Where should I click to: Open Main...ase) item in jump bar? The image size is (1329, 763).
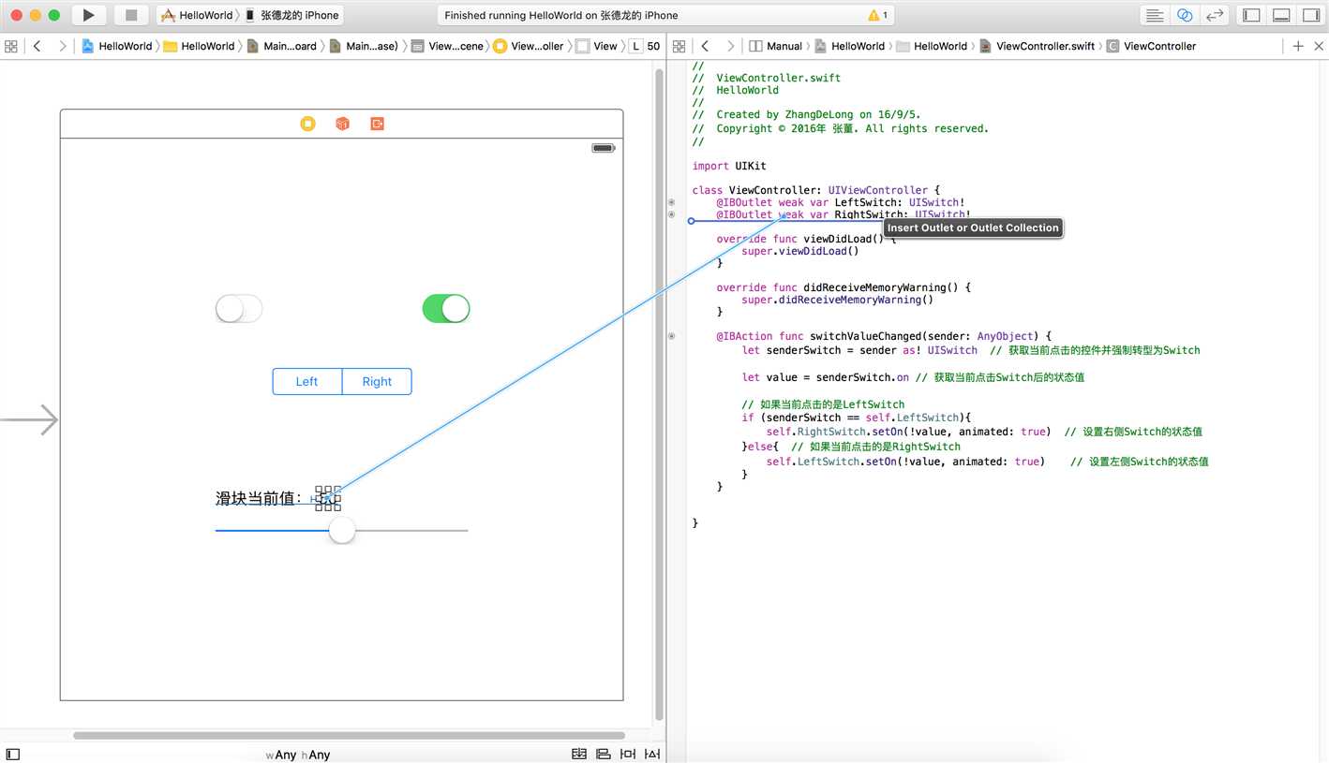click(365, 46)
